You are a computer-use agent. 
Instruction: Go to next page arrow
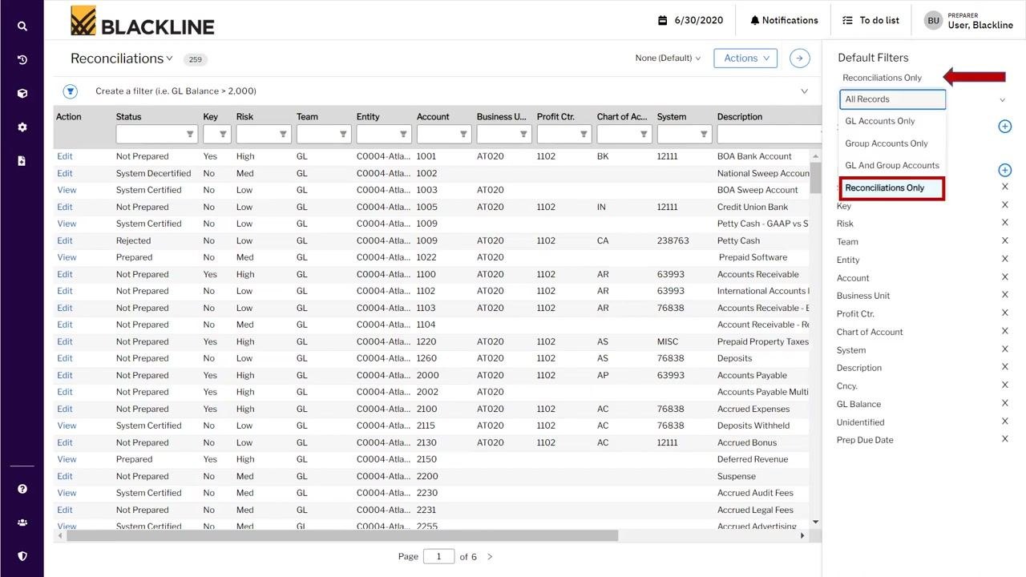[490, 557]
